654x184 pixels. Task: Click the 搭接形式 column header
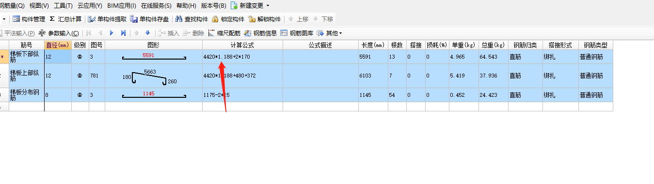[560, 45]
